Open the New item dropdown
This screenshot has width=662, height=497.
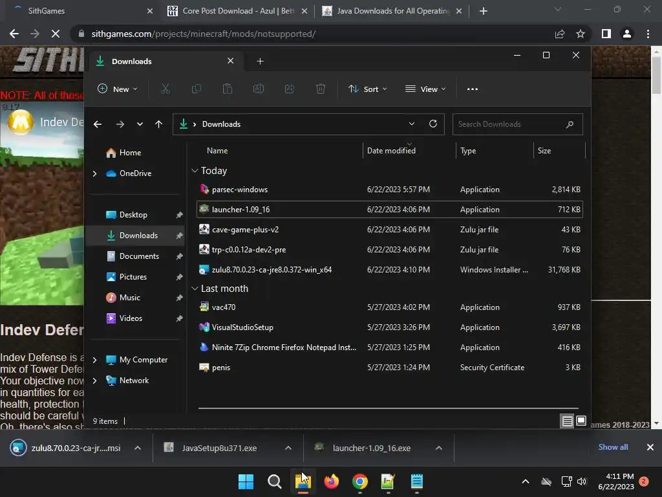tap(118, 89)
